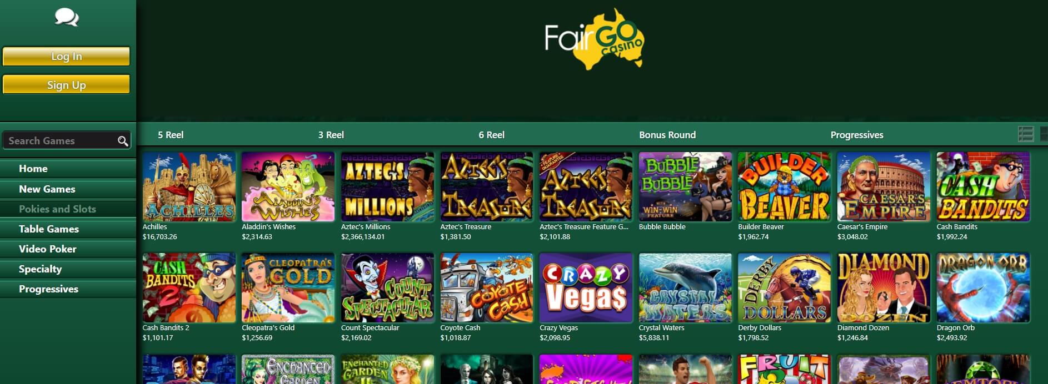Click the Sign Up button
Viewport: 1048px width, 384px height.
[x=67, y=85]
